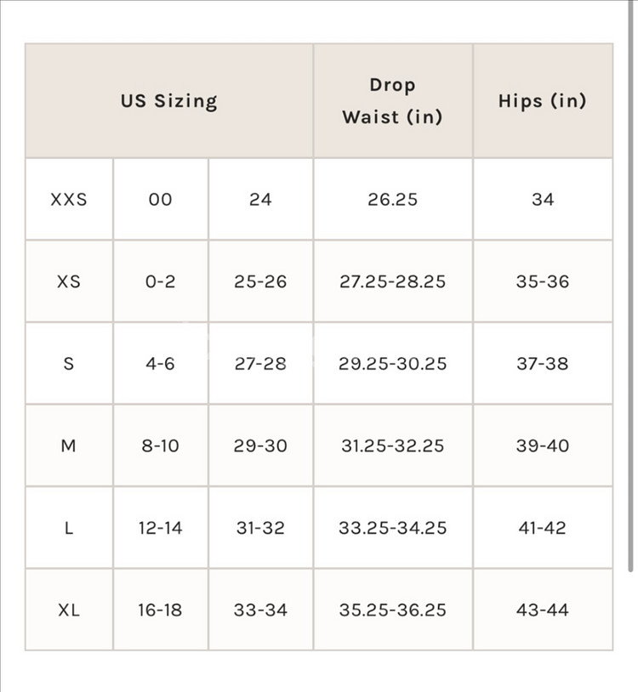Select the 29.25-30.25 drop waist cell
This screenshot has width=638, height=692.
coord(392,364)
